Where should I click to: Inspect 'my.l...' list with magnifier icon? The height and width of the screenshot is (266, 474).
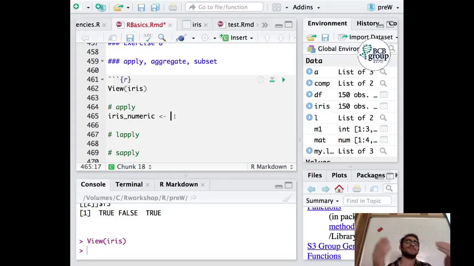[x=383, y=151]
